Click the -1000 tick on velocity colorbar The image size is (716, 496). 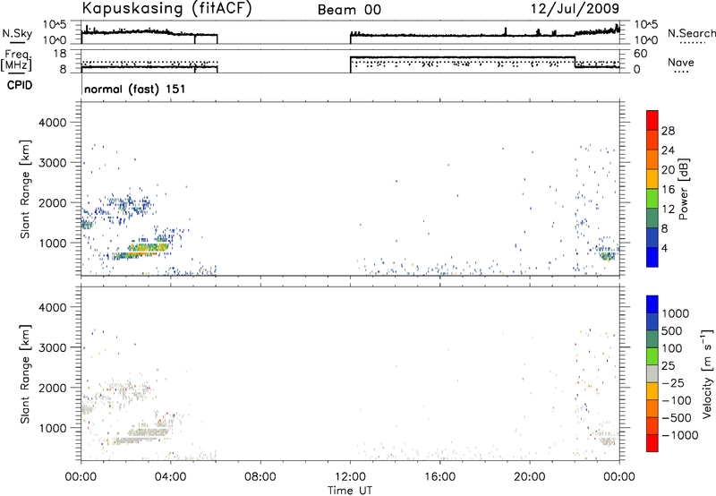click(x=680, y=435)
